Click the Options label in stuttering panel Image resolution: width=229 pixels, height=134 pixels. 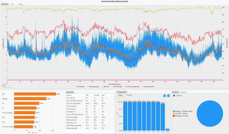pyautogui.click(x=179, y=96)
